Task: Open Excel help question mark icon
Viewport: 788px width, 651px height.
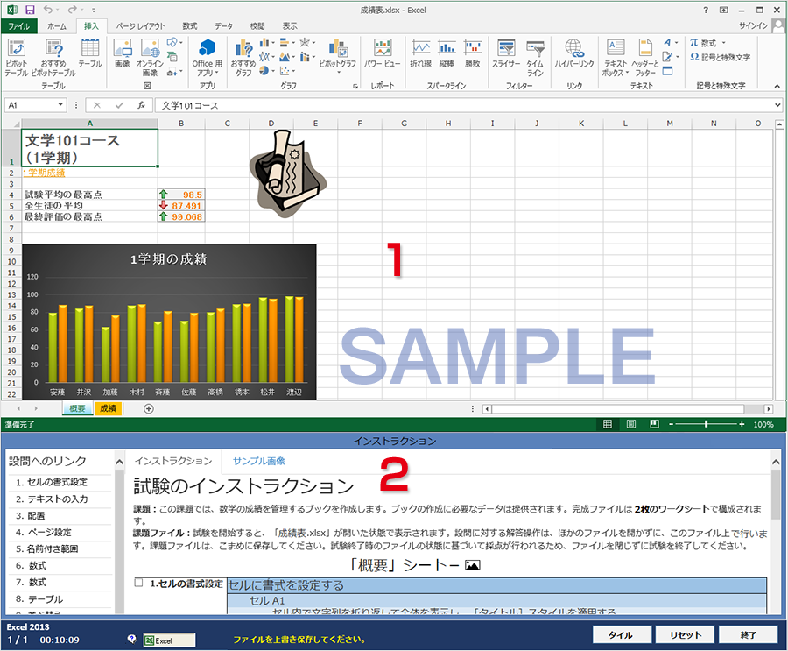Action: click(x=706, y=10)
